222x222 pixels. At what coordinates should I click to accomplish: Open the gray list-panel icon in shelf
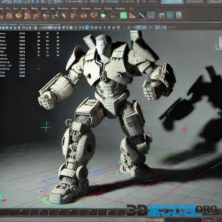point(151,15)
